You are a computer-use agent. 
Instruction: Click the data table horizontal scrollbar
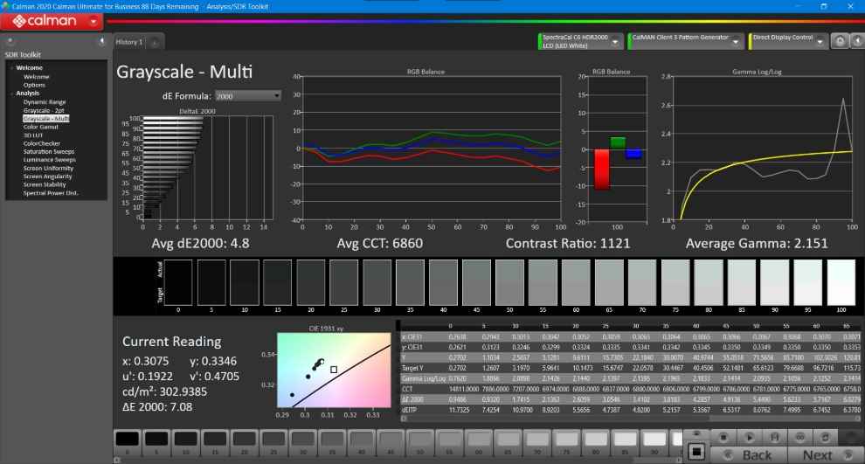point(630,419)
